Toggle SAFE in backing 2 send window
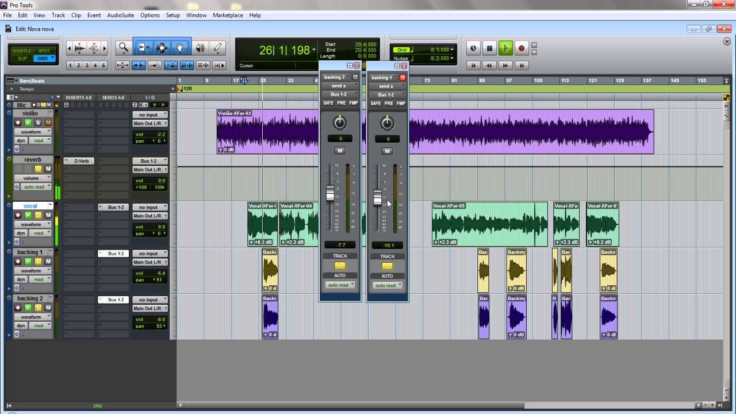This screenshot has width=736, height=414. [x=328, y=103]
